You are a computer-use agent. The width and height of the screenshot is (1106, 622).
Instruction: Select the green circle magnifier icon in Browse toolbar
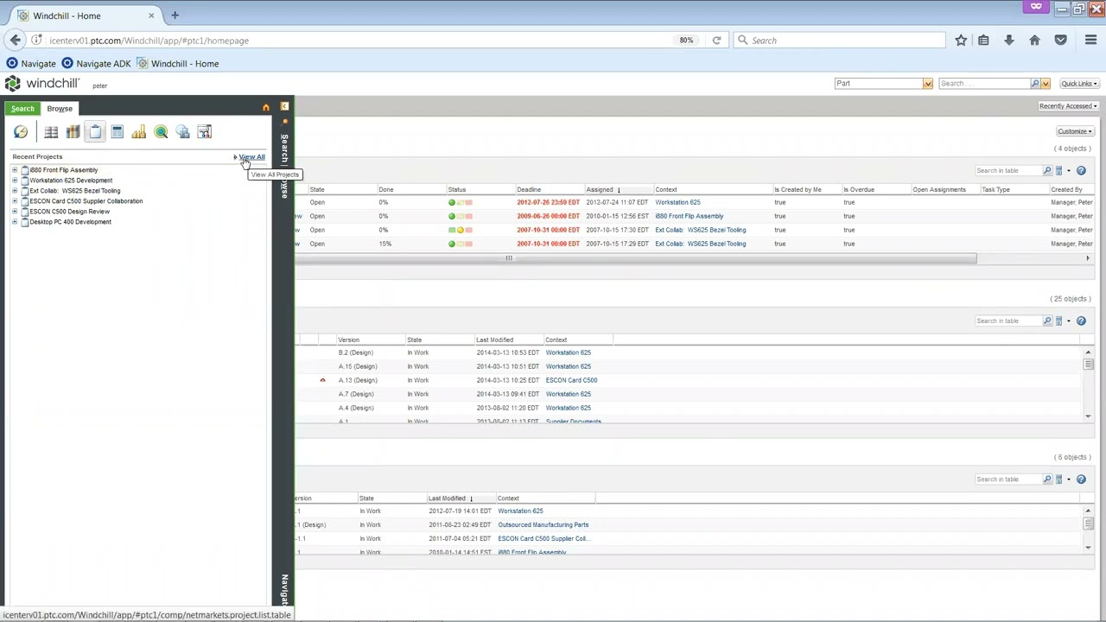click(161, 132)
